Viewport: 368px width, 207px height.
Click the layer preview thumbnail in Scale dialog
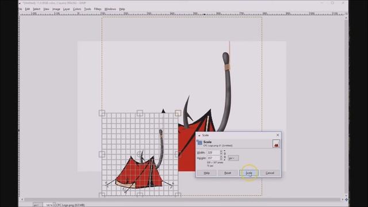point(276,144)
